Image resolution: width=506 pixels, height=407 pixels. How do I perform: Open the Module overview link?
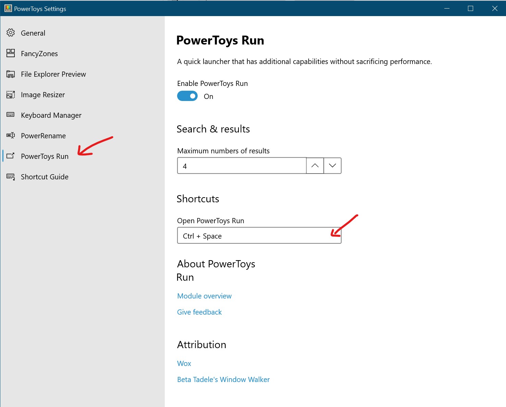click(x=204, y=296)
